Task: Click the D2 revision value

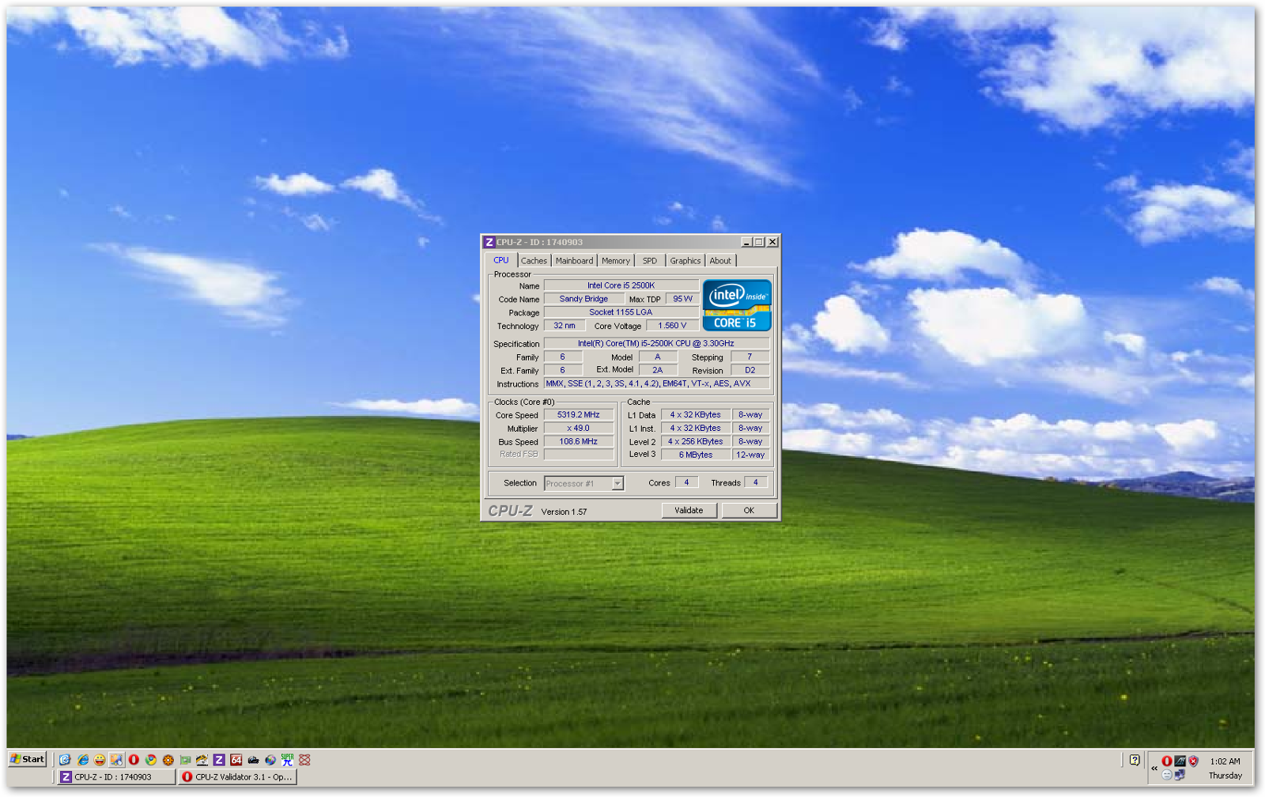Action: click(750, 370)
